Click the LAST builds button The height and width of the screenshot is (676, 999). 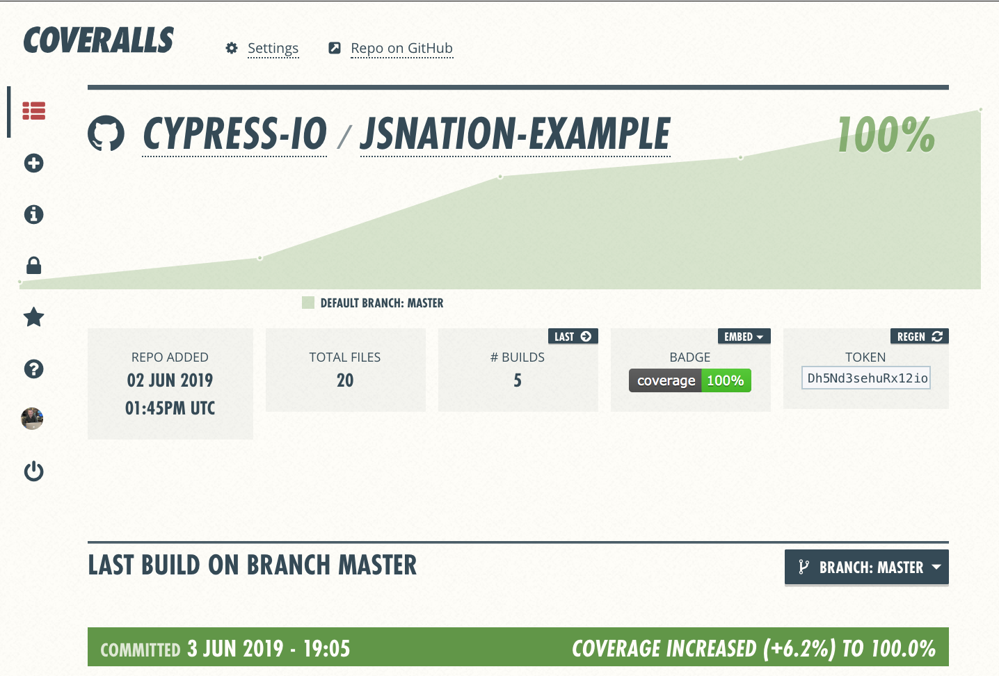point(573,337)
